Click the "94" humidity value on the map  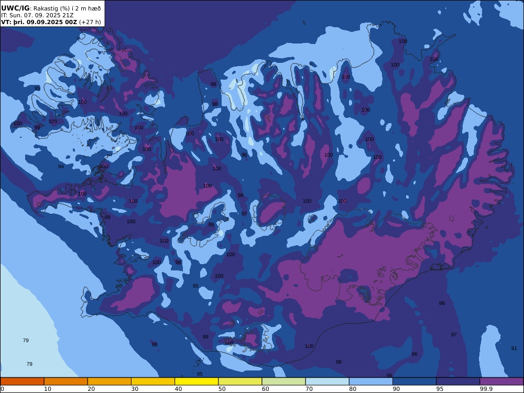[61, 167]
